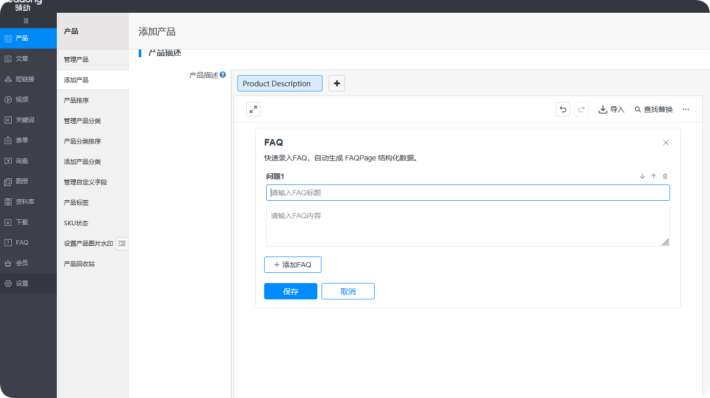Collapse the main sidebar with the top handle

tap(26, 20)
